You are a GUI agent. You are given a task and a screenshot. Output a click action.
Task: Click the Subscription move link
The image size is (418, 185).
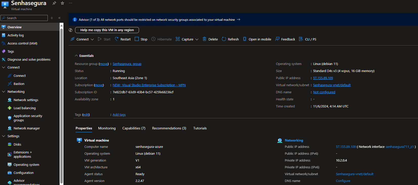pos(99,85)
